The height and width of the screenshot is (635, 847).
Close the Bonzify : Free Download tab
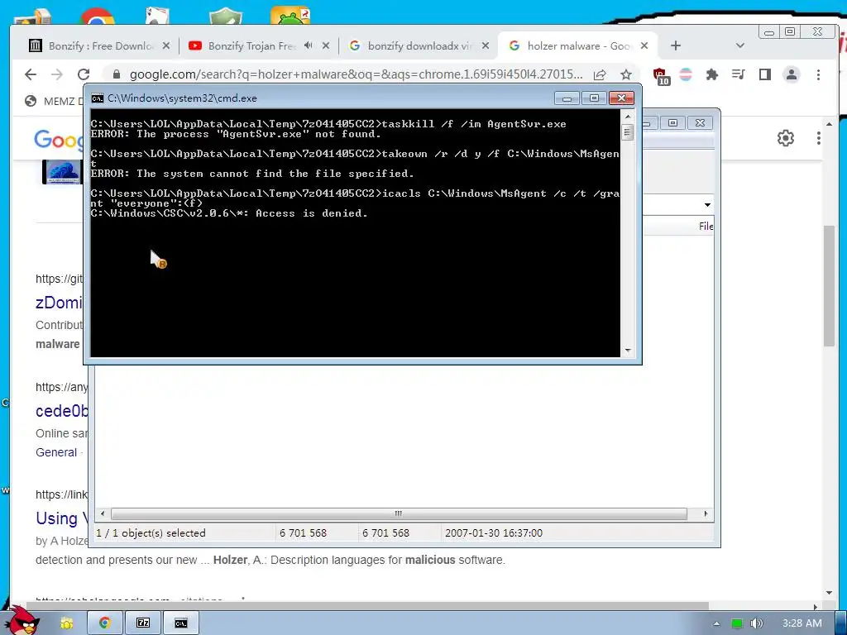(x=166, y=46)
